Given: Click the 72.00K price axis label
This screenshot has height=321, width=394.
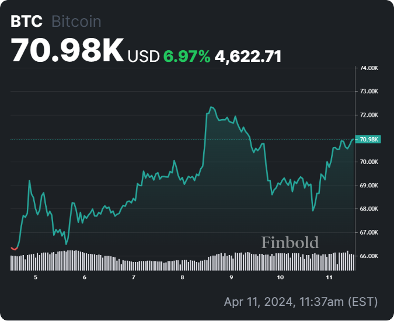Looking at the screenshot, I should coord(369,115).
